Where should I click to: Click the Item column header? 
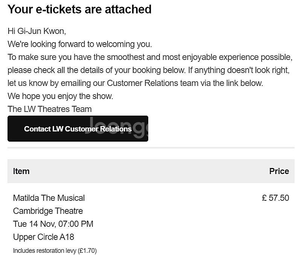coord(21,171)
